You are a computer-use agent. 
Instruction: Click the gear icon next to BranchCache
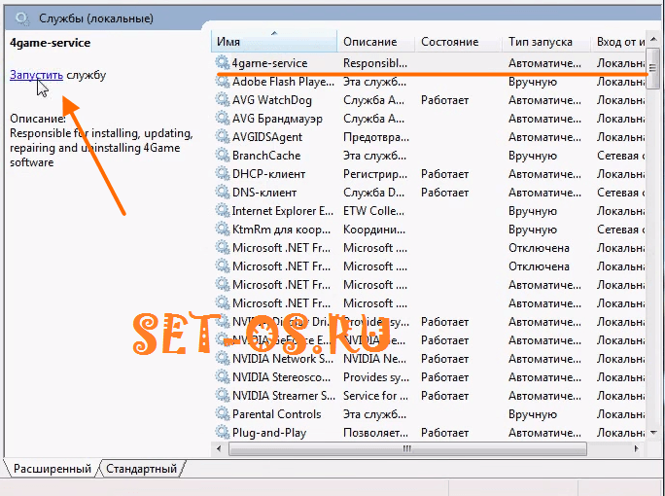point(223,155)
